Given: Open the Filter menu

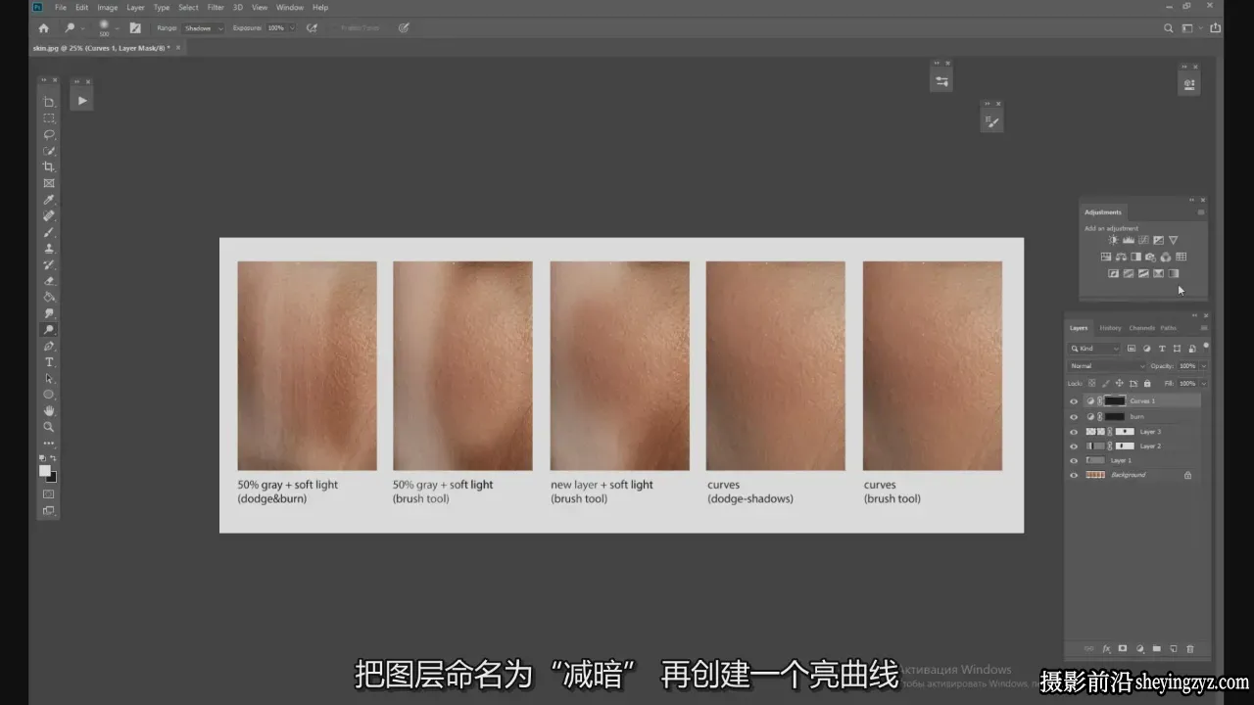Looking at the screenshot, I should tap(216, 7).
